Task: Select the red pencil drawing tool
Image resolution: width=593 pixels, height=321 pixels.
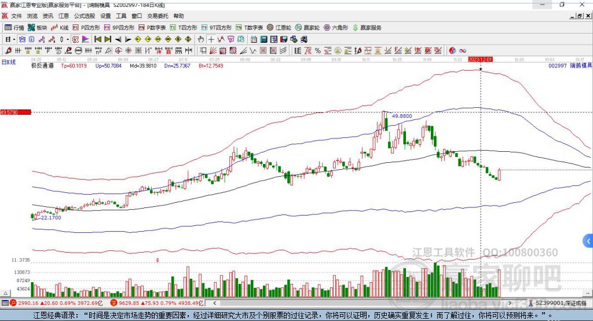Action: [x=8, y=50]
